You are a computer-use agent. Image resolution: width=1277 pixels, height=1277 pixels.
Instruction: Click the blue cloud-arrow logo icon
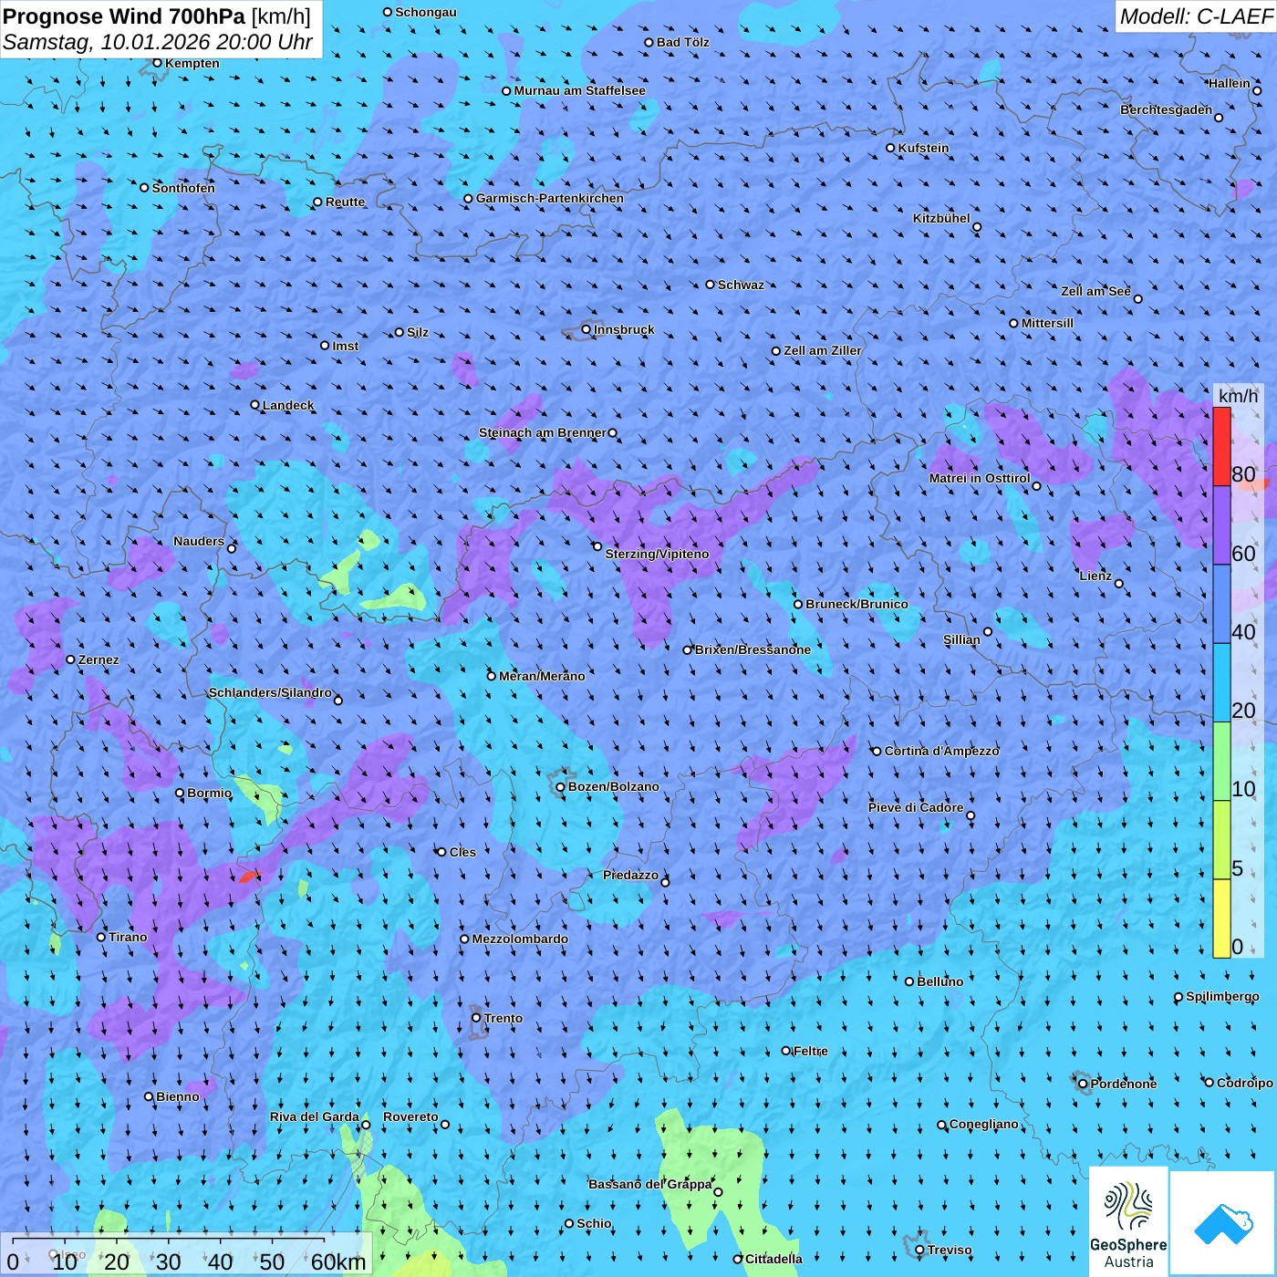pos(1223,1223)
